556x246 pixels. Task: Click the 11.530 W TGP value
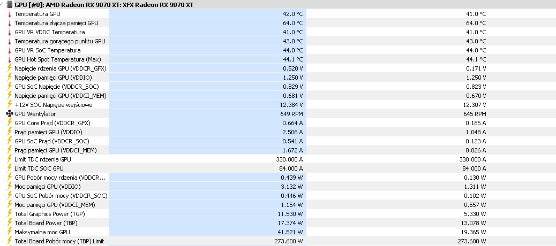coord(291,214)
